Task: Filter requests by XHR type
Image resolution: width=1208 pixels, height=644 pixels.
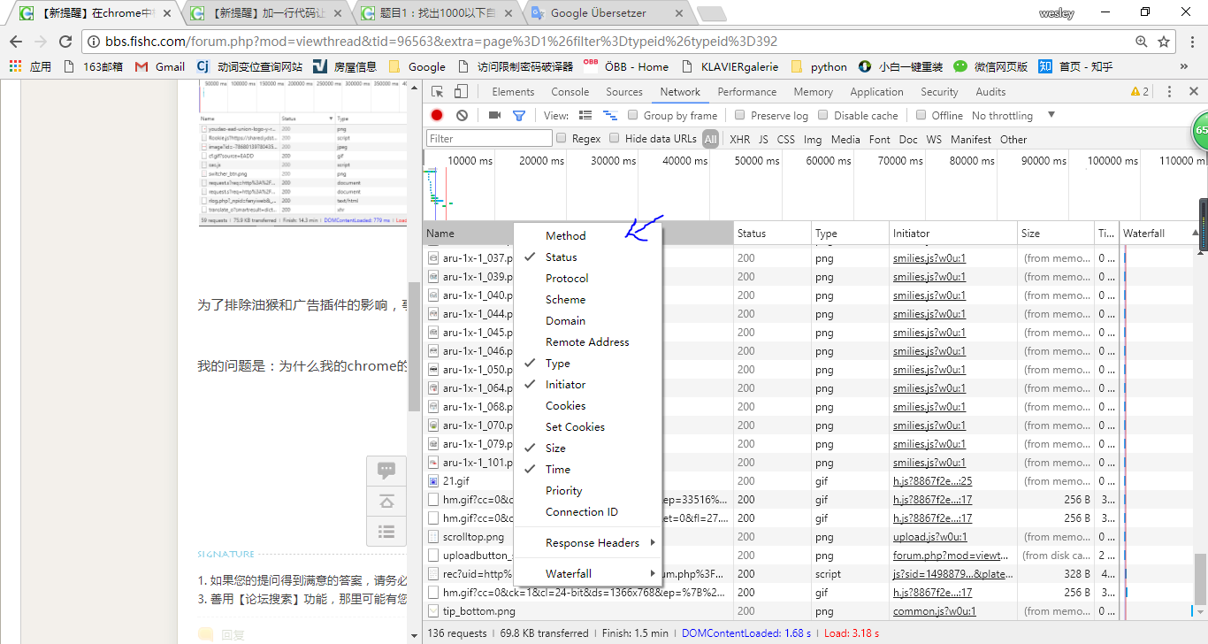Action: tap(739, 139)
